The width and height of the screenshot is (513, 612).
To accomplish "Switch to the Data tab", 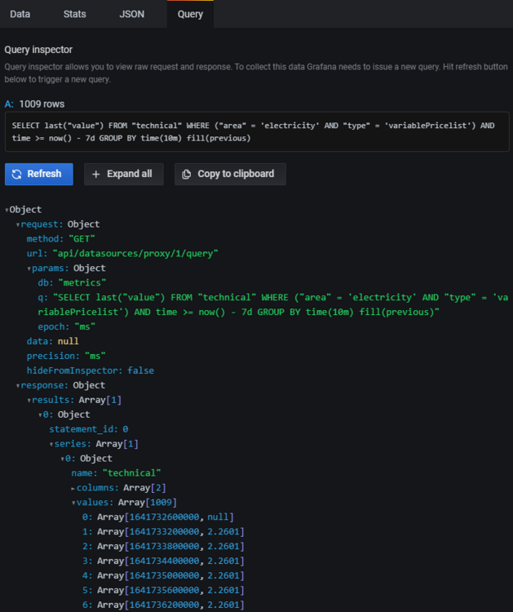I will [20, 14].
